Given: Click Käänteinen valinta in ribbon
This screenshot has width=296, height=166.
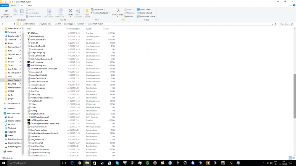Looking at the screenshot, I should [146, 16].
